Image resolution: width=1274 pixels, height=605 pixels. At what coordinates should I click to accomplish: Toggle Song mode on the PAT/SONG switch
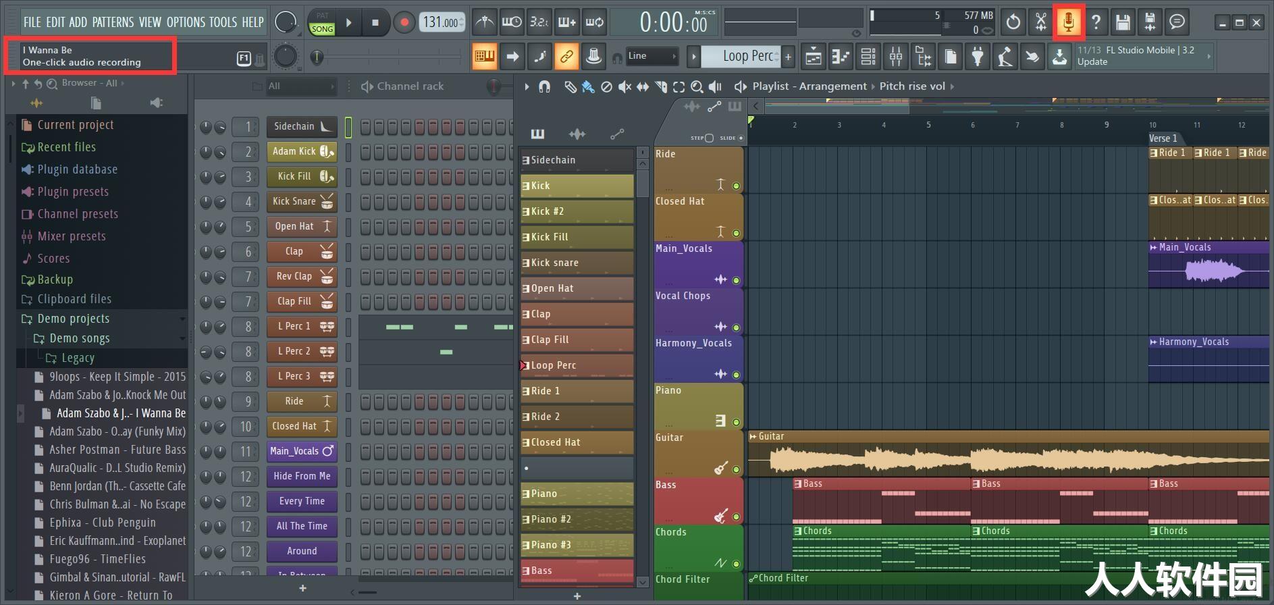click(322, 29)
